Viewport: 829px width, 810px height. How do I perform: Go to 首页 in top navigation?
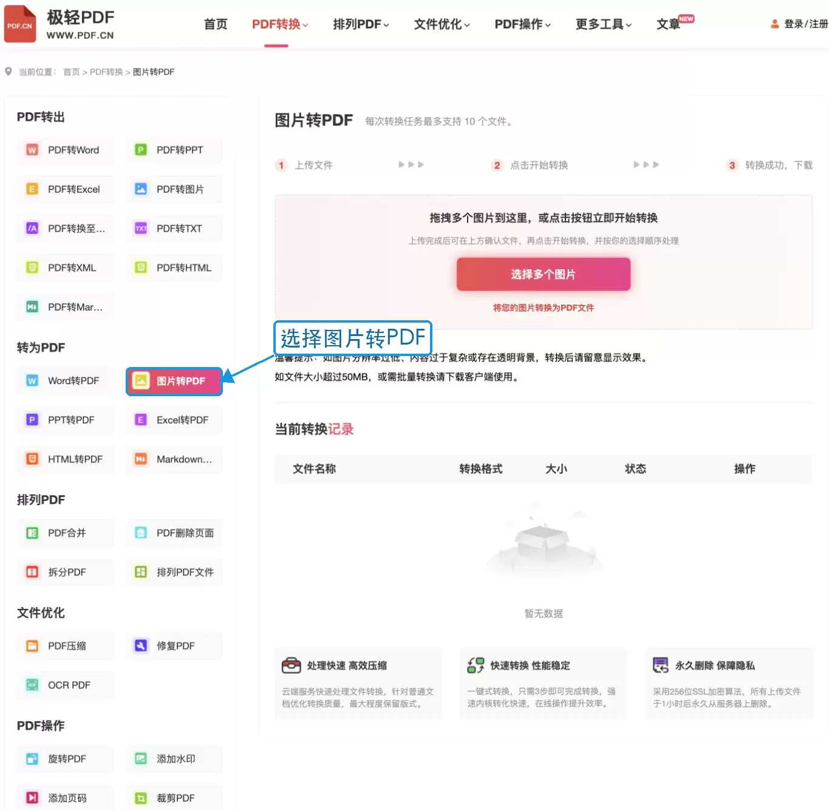pyautogui.click(x=216, y=24)
